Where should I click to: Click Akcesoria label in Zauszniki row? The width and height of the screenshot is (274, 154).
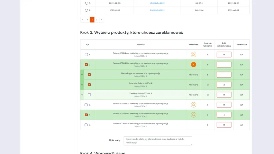pos(194,85)
